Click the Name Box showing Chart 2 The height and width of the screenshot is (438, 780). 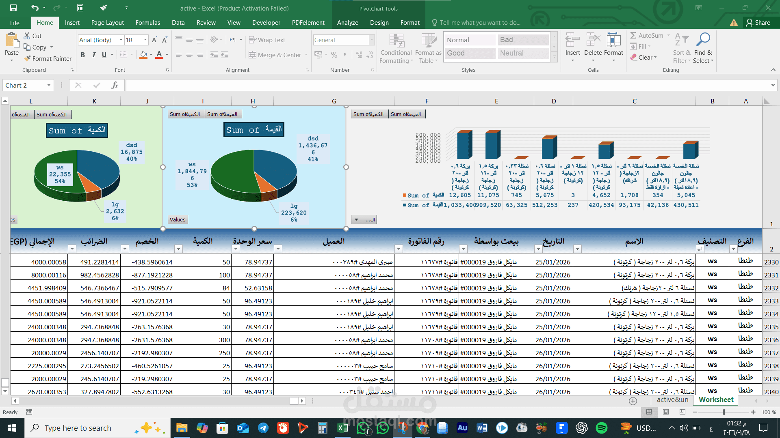click(24, 85)
